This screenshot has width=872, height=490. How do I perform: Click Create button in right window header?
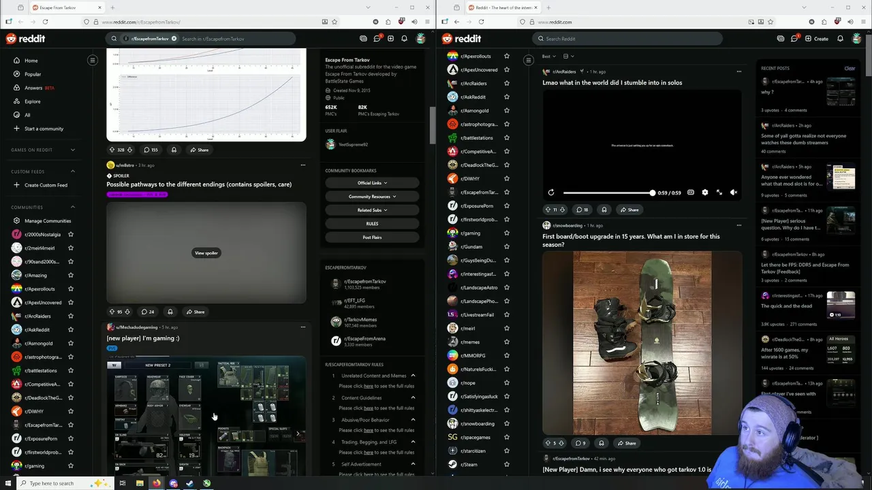(817, 39)
